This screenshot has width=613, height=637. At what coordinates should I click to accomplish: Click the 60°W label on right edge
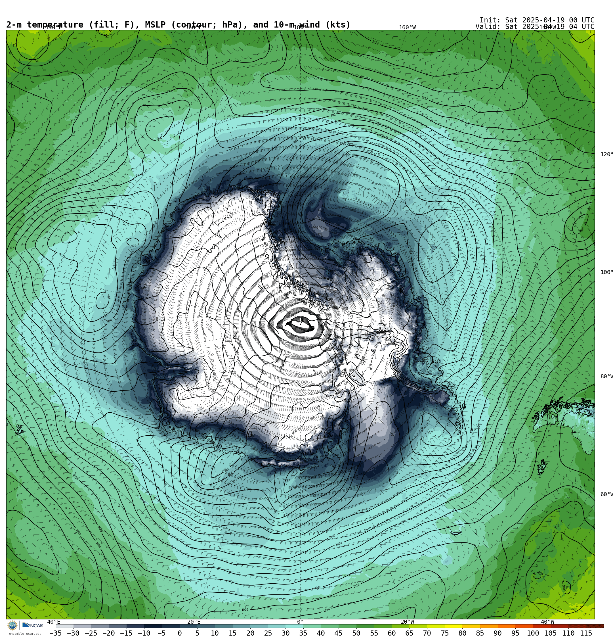[x=606, y=494]
